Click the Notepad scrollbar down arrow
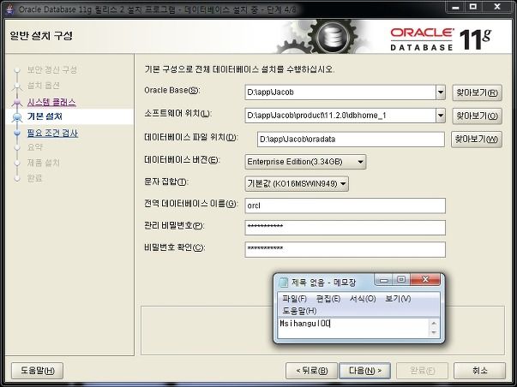Image resolution: width=517 pixels, height=387 pixels. (x=434, y=333)
